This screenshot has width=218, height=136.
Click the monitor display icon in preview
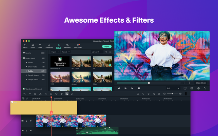[x=185, y=88]
